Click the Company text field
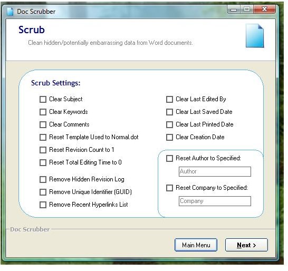Screen dimensions: 288x271 click(215, 201)
